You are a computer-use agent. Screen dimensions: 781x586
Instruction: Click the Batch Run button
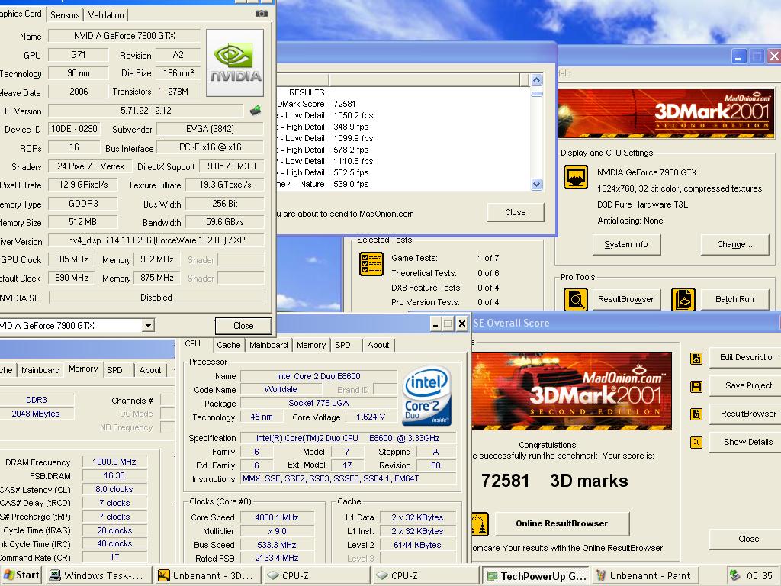734,299
